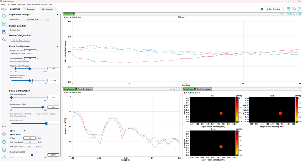Viewport: 302px width, 161px height.
Task: Open the Application dropdown showing Raw Data Only
Action: click(38, 19)
